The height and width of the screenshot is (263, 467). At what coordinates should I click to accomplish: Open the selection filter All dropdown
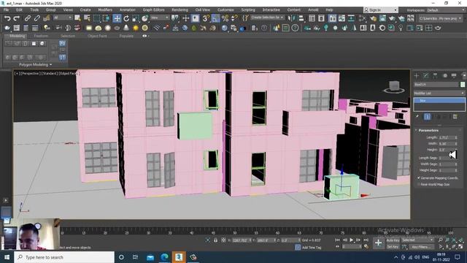coord(62,18)
